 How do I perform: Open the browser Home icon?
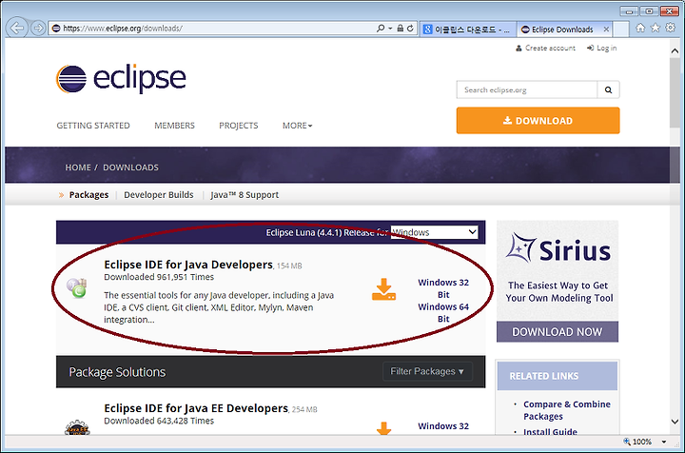click(x=640, y=28)
